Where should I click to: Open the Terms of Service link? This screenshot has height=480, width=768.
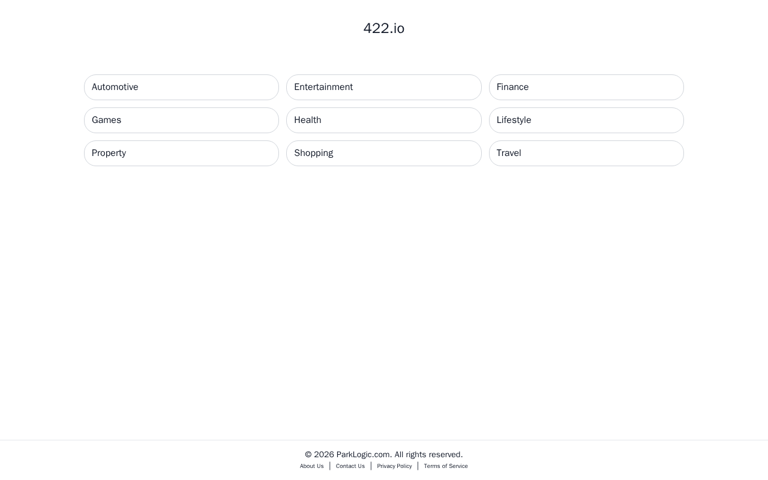click(446, 466)
